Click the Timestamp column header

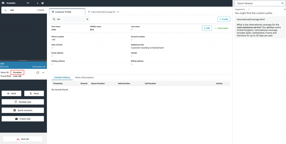point(58,83)
